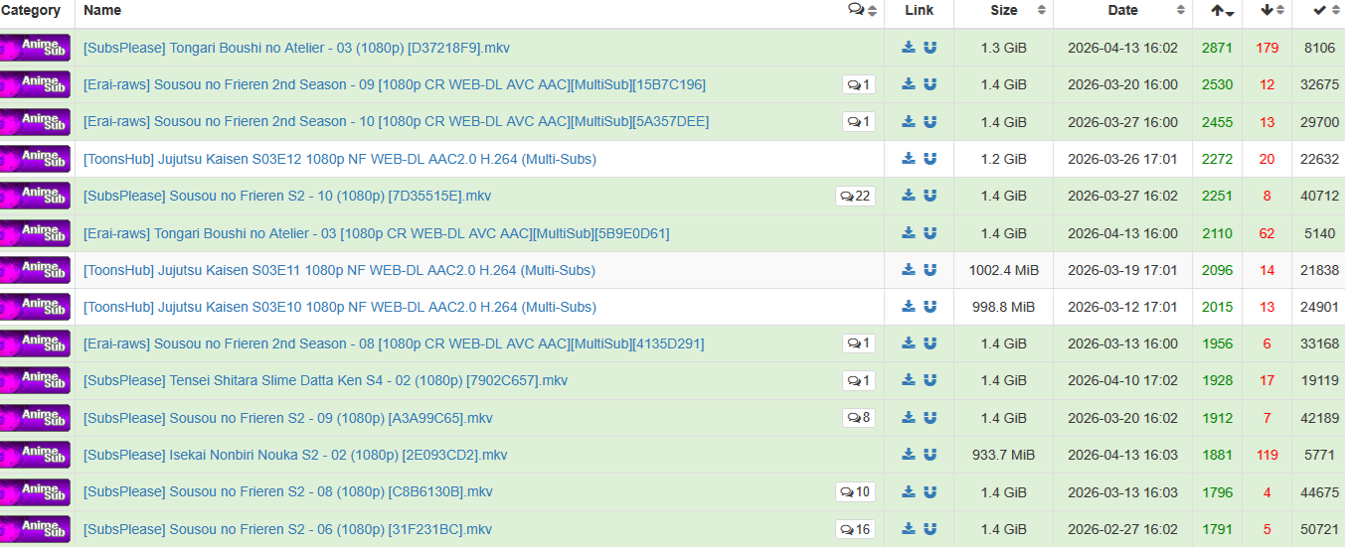Select leecher count 119
Image resolution: width=1345 pixels, height=547 pixels.
click(1266, 455)
